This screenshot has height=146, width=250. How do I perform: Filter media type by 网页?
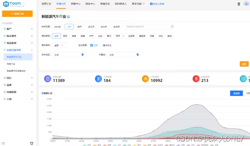tap(65, 36)
